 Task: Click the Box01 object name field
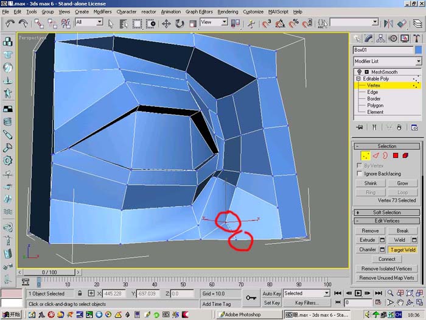pos(383,50)
